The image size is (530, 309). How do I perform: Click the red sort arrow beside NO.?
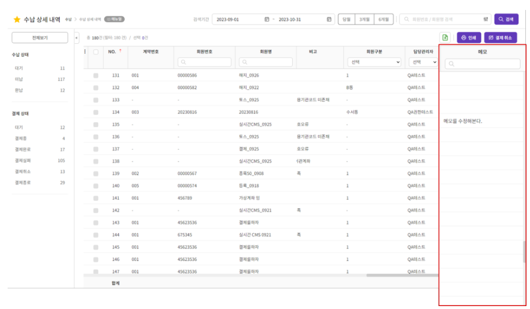click(x=120, y=51)
